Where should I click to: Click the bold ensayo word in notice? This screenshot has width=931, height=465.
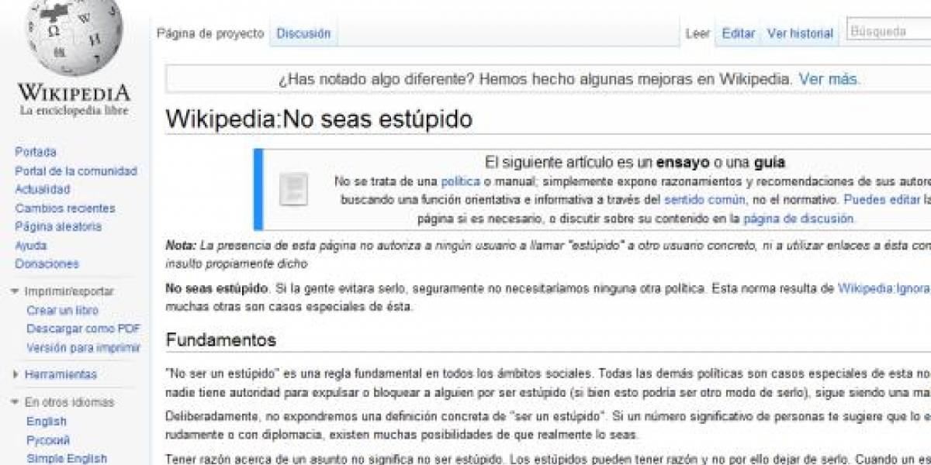[683, 163]
